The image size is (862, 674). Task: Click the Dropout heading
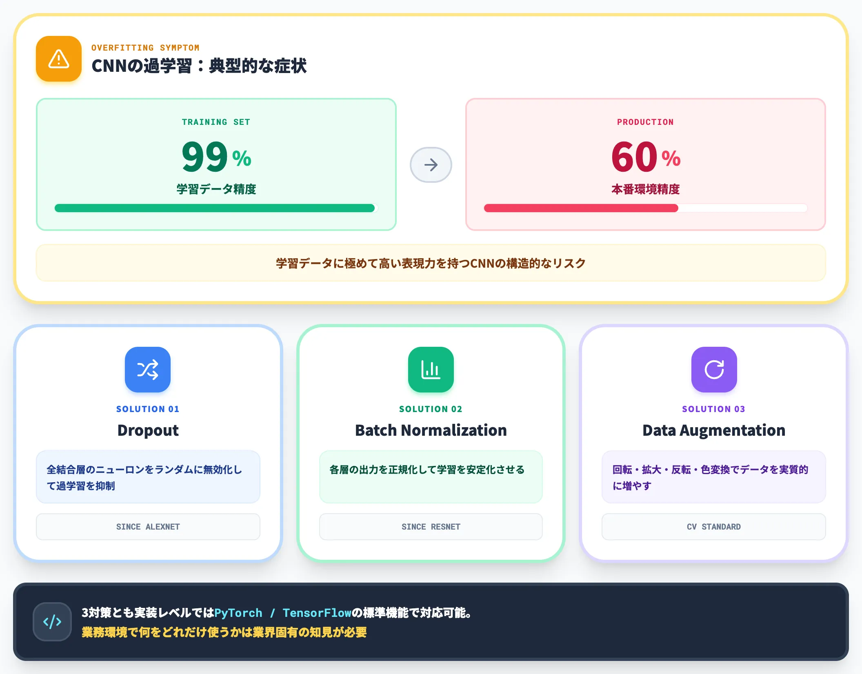(148, 430)
